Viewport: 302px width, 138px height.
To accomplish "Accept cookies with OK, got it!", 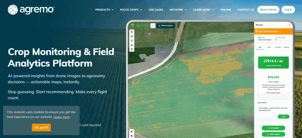I will click(41, 127).
